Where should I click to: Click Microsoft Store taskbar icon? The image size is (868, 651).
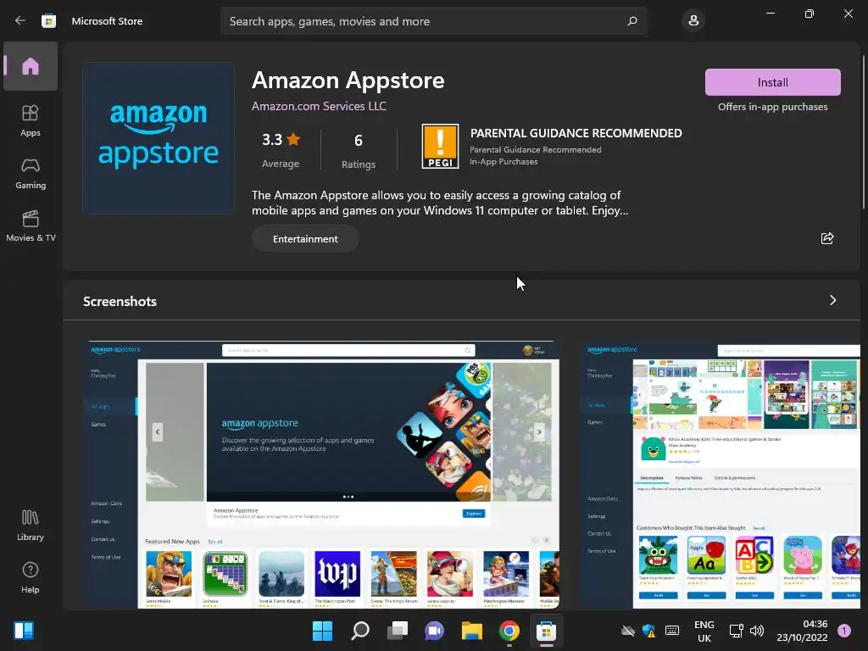[x=547, y=631]
